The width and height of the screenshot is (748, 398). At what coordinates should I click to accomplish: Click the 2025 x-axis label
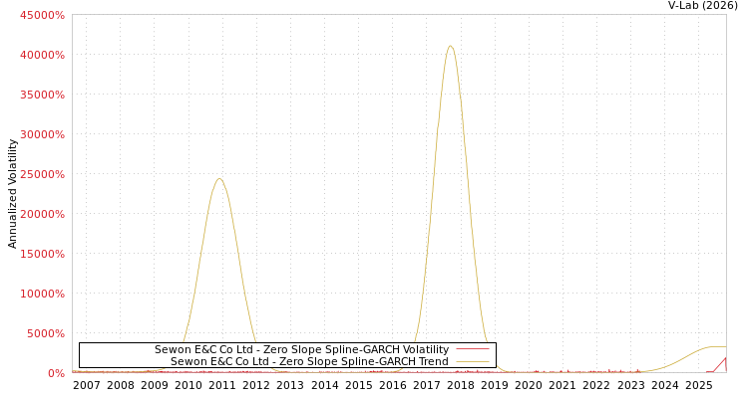tap(699, 385)
